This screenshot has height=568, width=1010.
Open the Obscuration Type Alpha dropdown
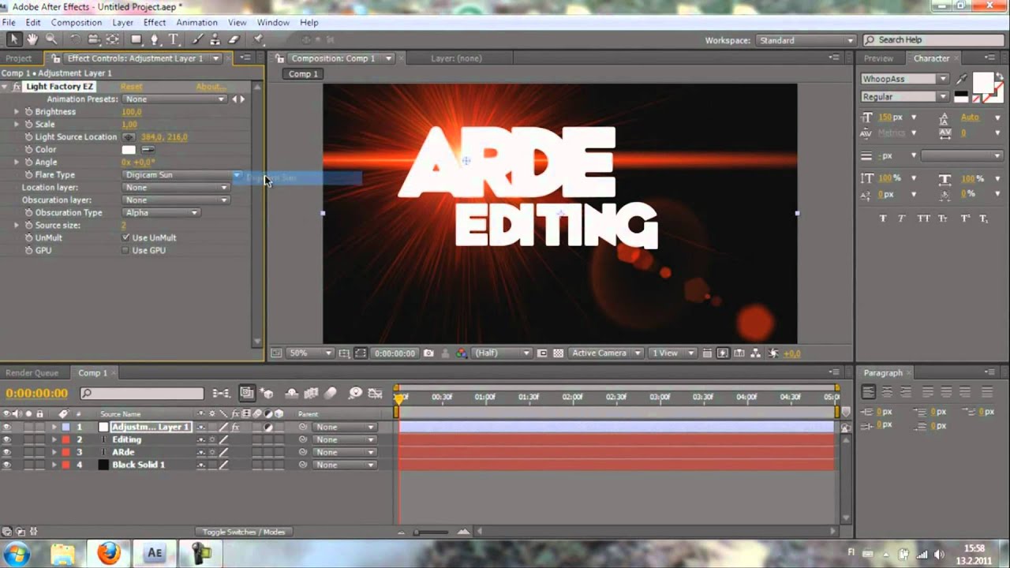pyautogui.click(x=161, y=213)
